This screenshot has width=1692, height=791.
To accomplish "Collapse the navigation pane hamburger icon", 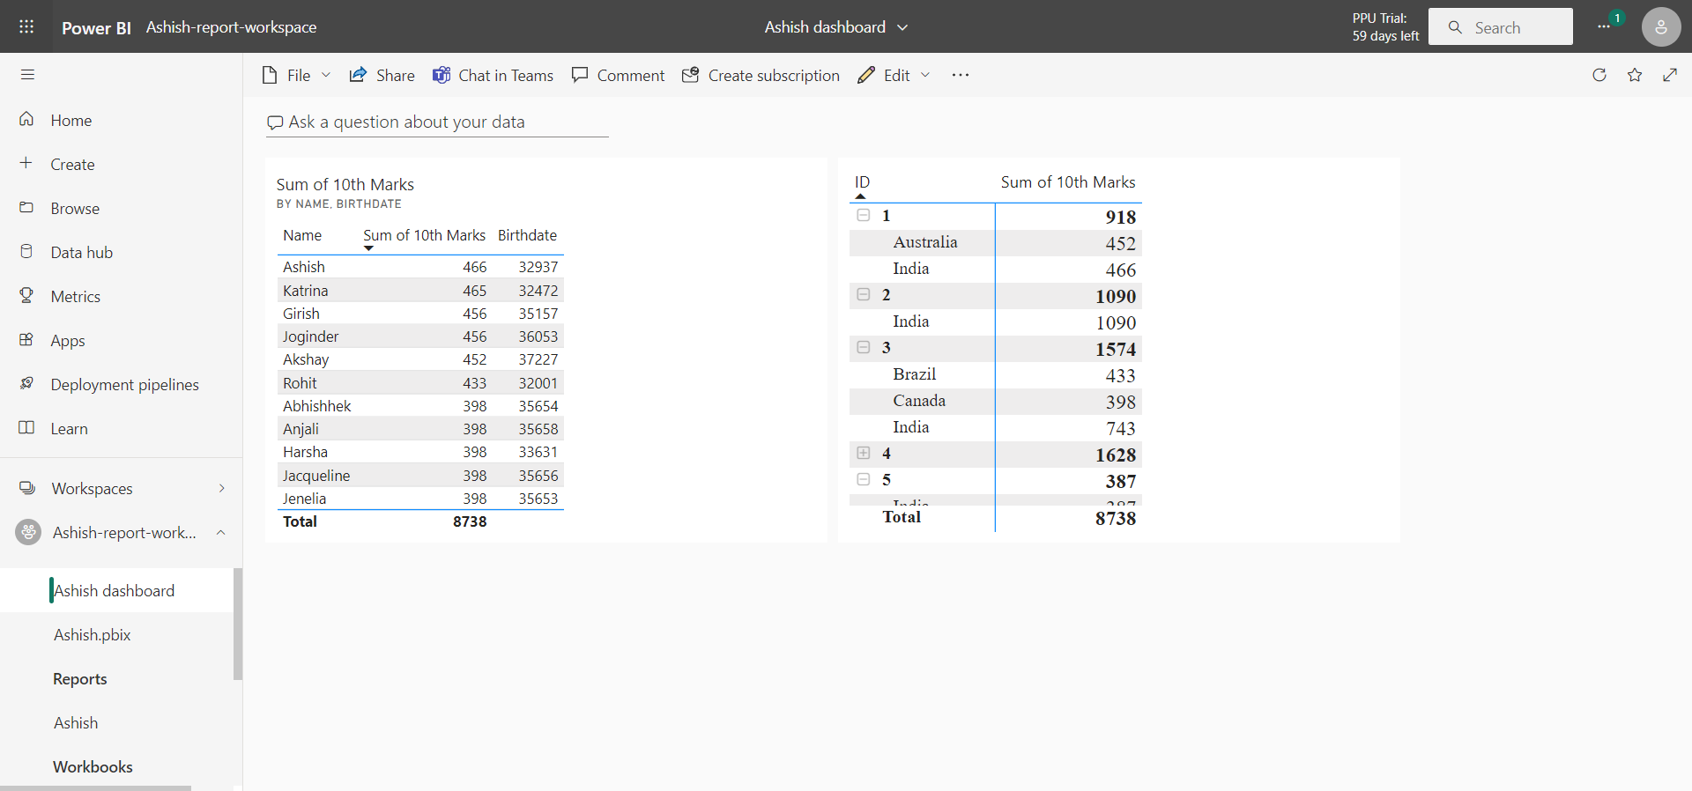I will pos(27,75).
